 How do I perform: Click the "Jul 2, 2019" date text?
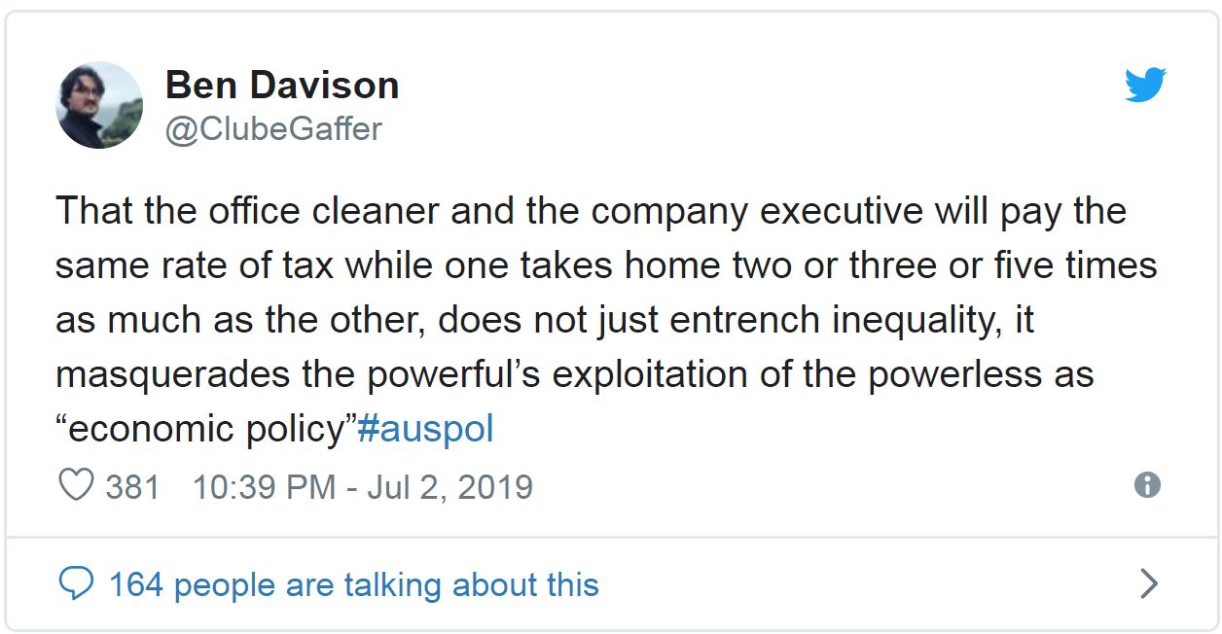[x=449, y=486]
